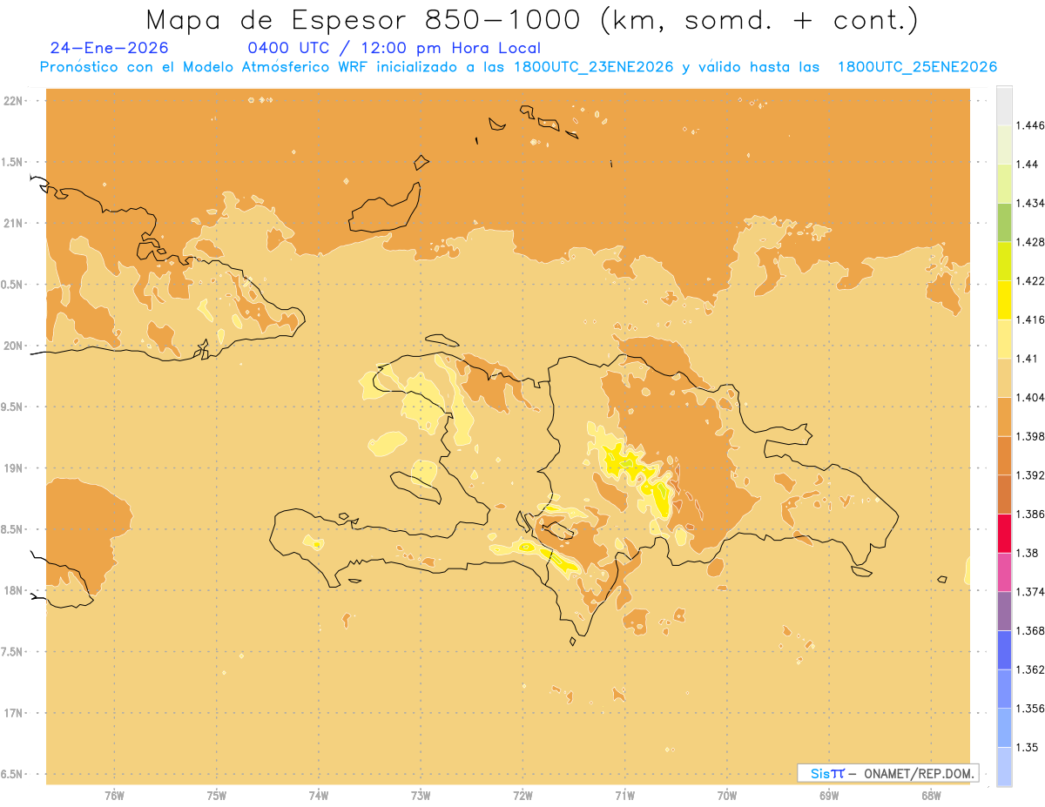Select the date text '24-Ene-2026'
Image resolution: width=1045 pixels, height=807 pixels.
[110, 48]
